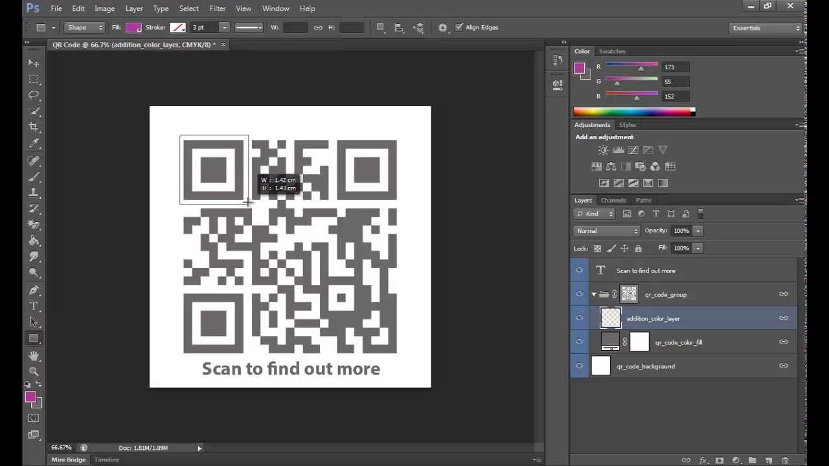Select the Move tool
Viewport: 829px width, 466px height.
34,63
